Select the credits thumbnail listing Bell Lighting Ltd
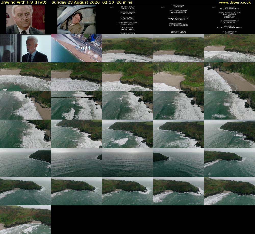This screenshot has width=255, height=234. point(229,19)
